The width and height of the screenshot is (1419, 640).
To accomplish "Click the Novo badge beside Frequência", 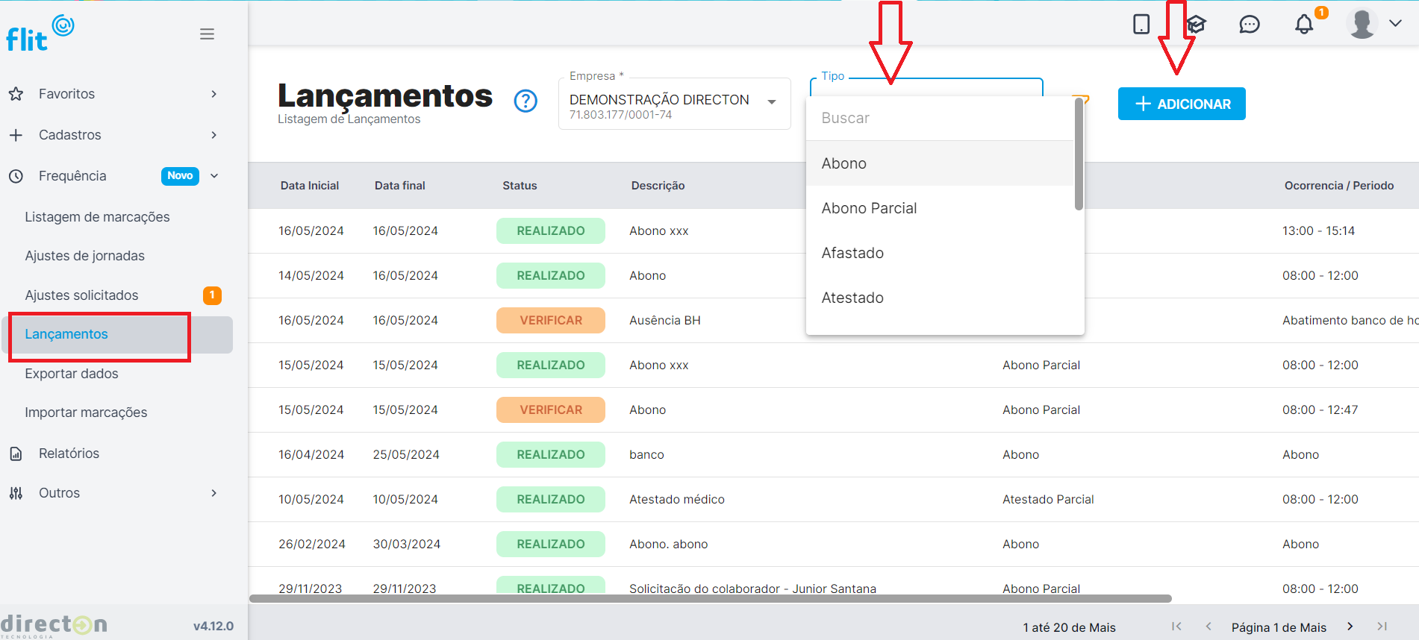I will click(180, 176).
